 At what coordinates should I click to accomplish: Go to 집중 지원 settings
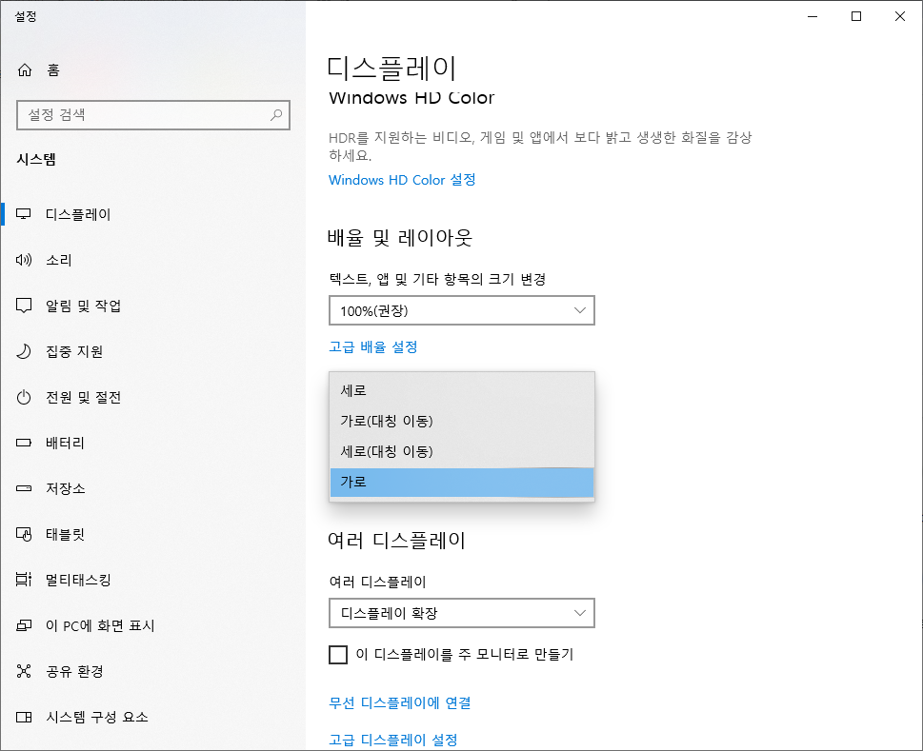tap(153, 351)
